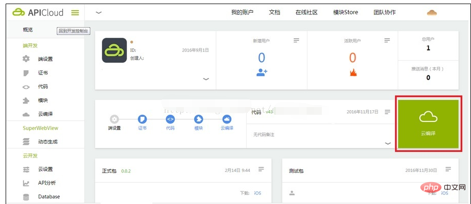
Task: Click the 证书 step circle in workflow
Action: point(143,119)
